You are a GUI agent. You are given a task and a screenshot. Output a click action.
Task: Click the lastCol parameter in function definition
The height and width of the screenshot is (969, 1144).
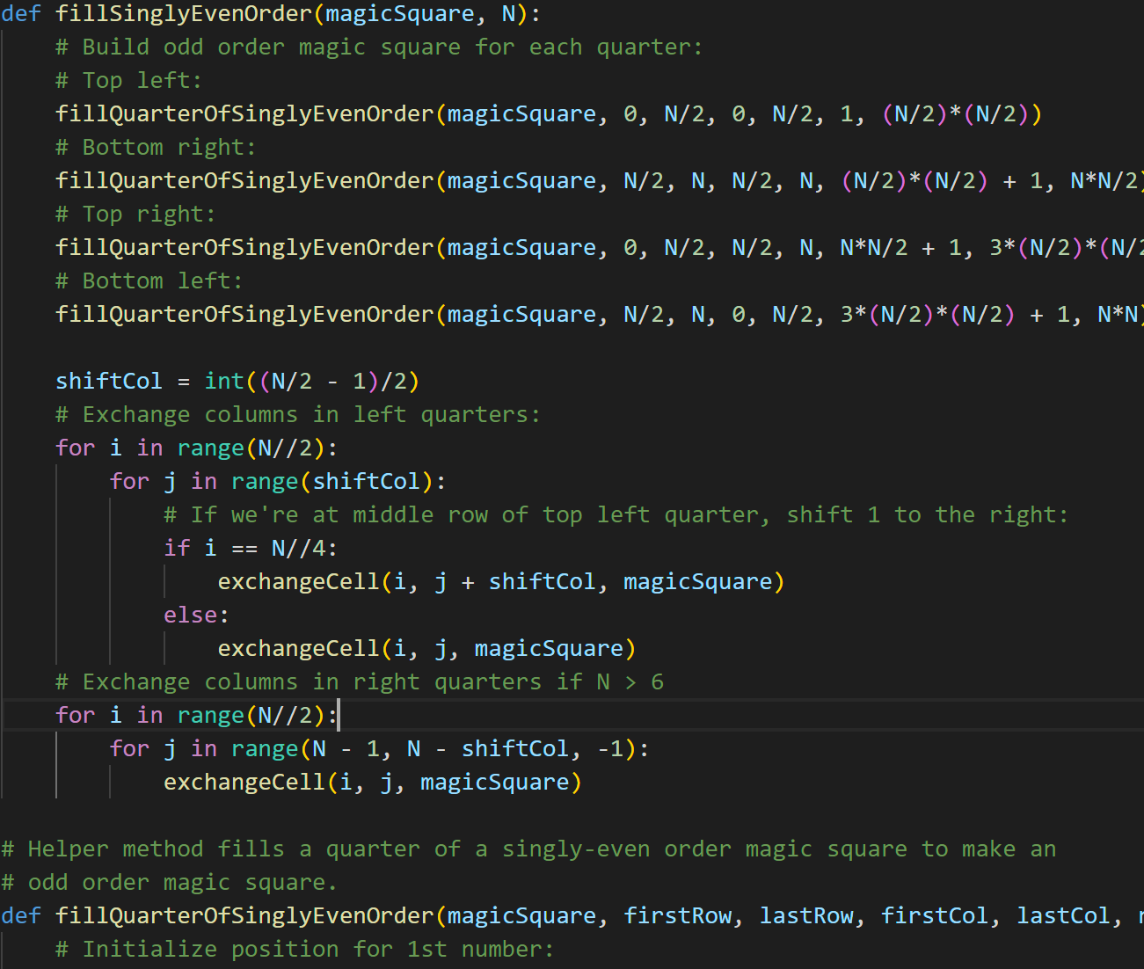pos(1063,916)
